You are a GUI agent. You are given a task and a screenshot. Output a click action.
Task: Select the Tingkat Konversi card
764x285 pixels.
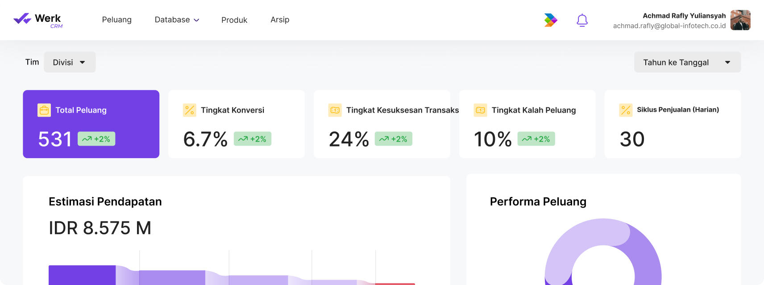tap(237, 124)
